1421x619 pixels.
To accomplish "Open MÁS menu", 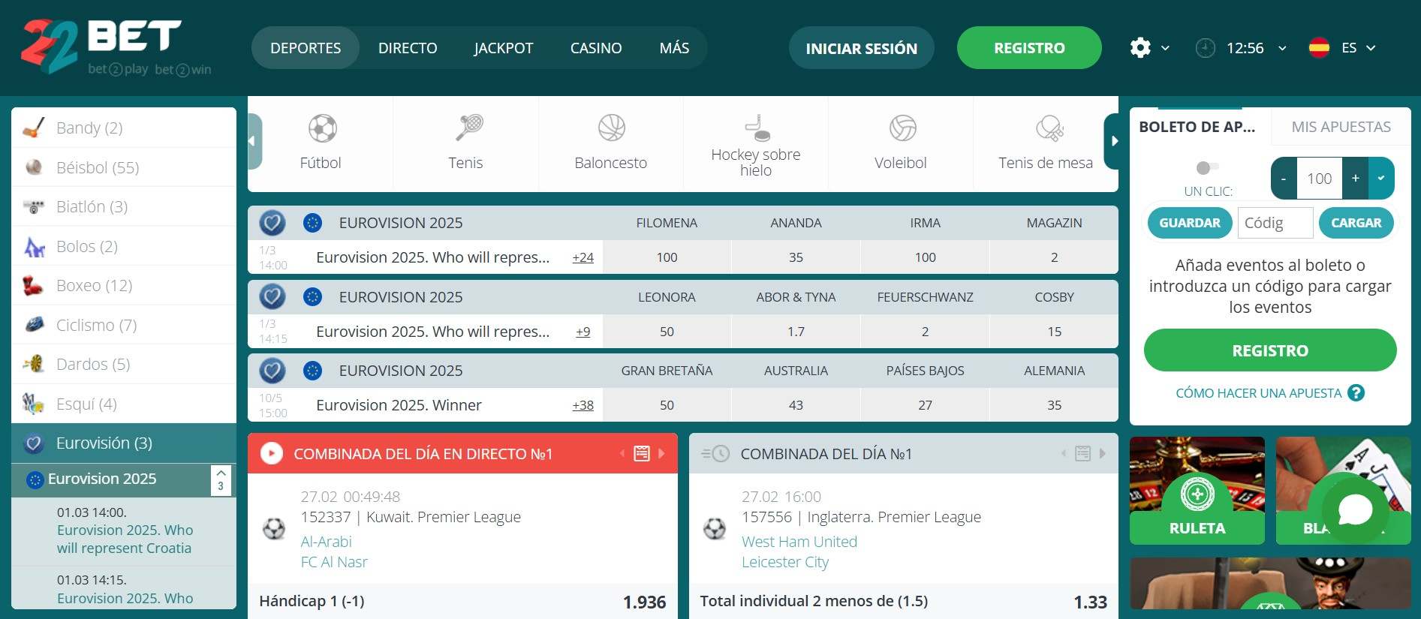I will coord(674,48).
